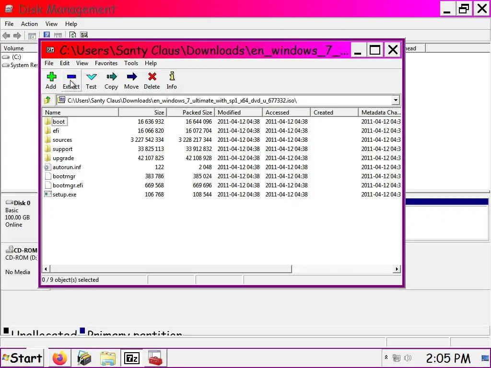Click the Move toolbar button in 7-Zip

click(x=131, y=80)
